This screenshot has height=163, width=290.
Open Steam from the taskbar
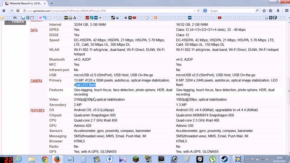click(x=225, y=159)
